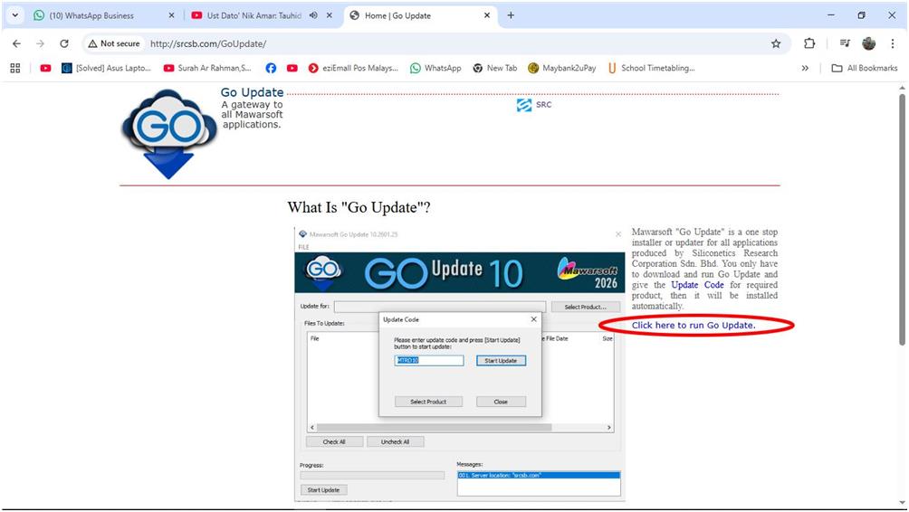Viewport: 909px width, 512px height.
Task: Open a new tab with plus button
Action: pos(511,15)
